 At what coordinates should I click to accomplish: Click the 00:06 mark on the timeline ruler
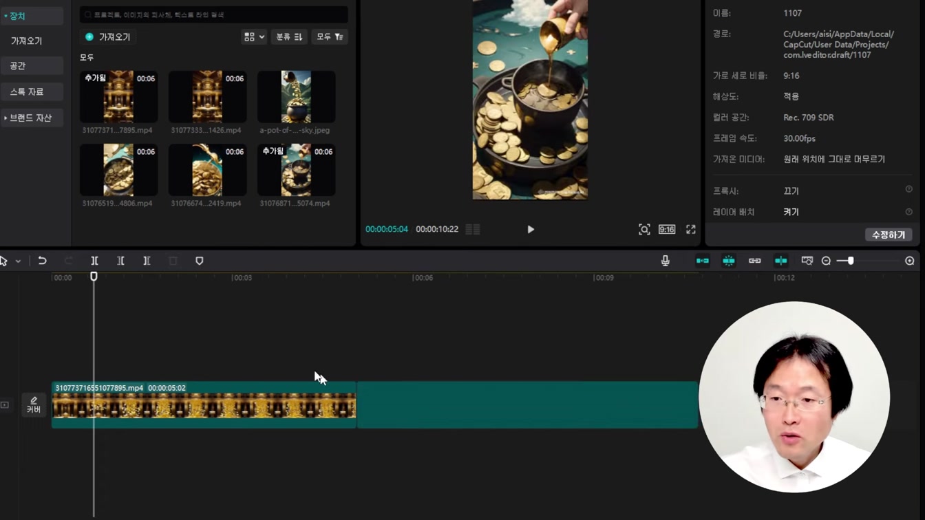pos(423,277)
